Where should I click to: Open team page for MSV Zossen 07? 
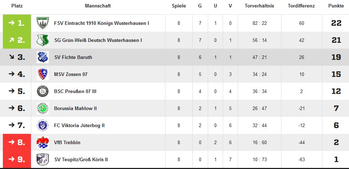[x=71, y=74]
